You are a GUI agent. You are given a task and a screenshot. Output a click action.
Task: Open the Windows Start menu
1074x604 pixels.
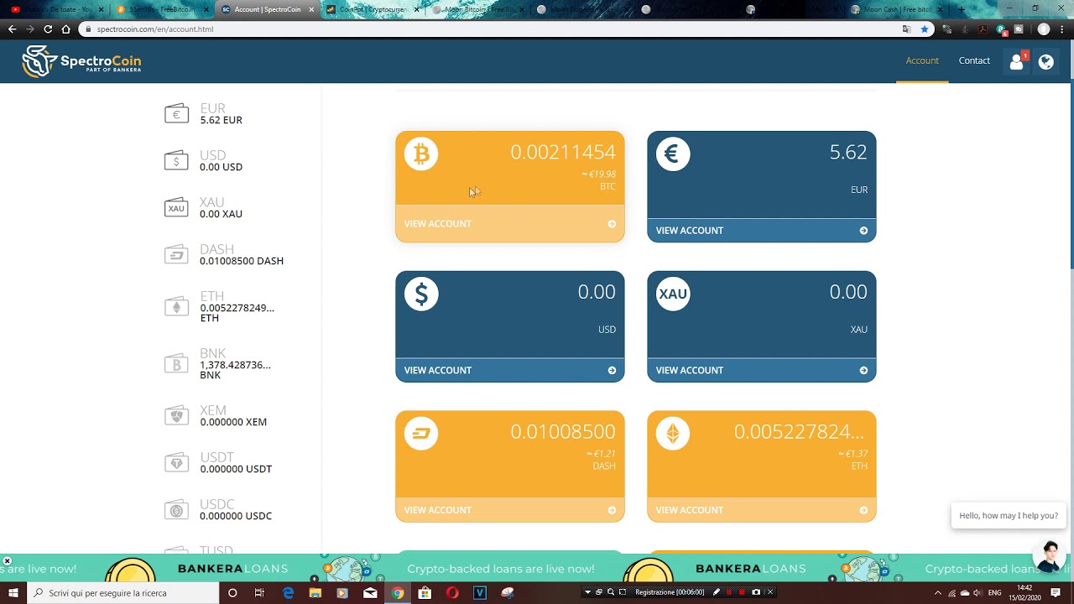pyautogui.click(x=13, y=592)
